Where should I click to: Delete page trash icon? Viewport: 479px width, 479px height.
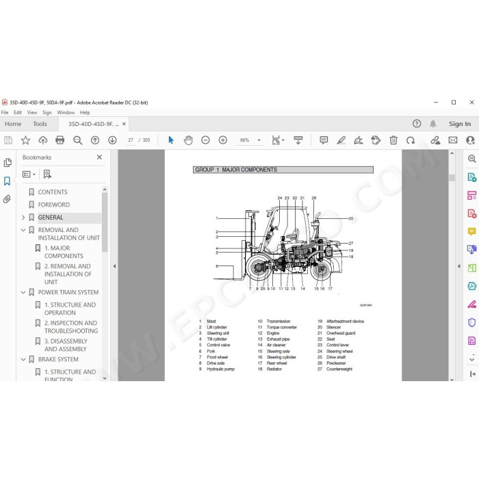393,140
